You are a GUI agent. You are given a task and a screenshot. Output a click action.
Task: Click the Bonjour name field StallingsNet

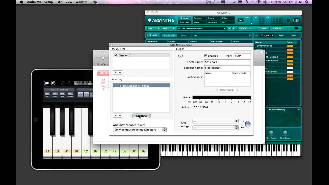click(x=227, y=68)
